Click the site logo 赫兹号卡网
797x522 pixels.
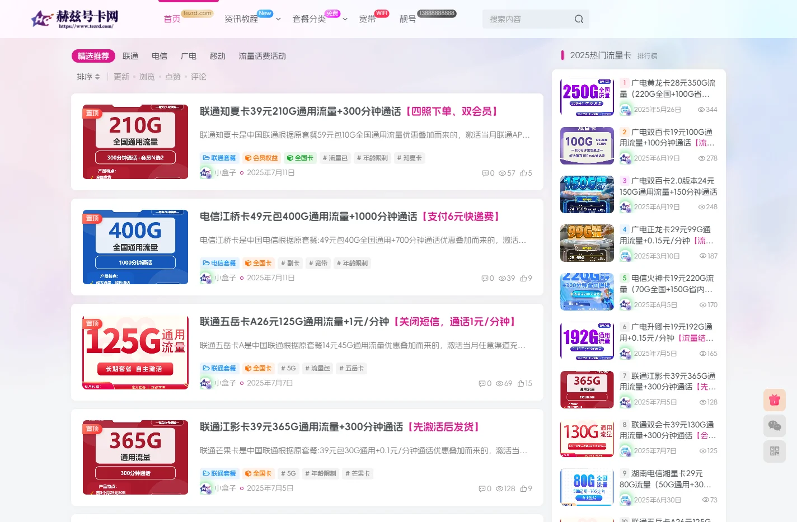(74, 19)
